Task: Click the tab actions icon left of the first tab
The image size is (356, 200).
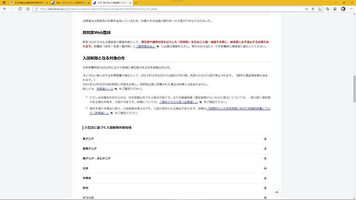Action: tap(4, 3)
